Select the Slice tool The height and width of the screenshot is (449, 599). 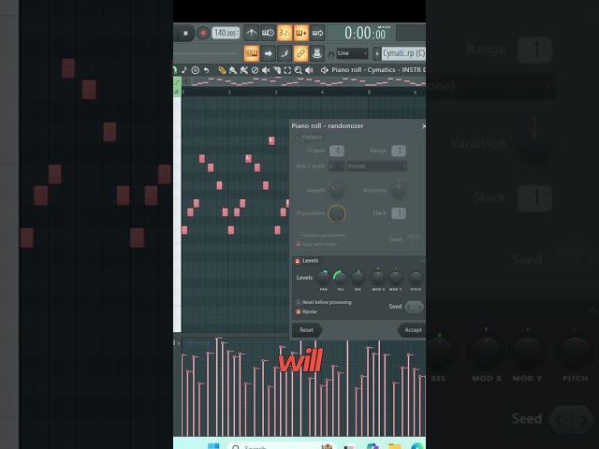(277, 70)
